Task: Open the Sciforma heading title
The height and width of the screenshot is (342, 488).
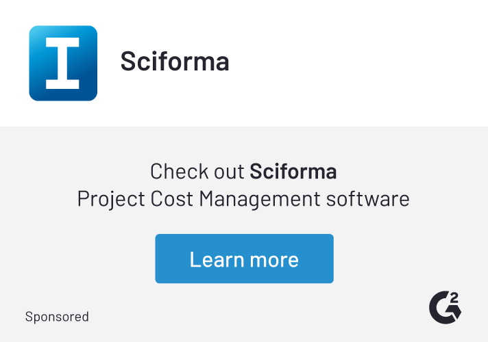Action: click(x=175, y=62)
